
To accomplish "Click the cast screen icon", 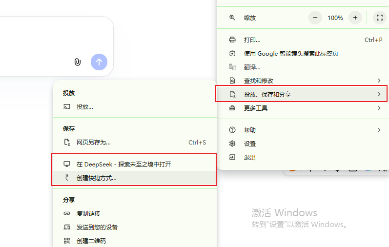I will (x=67, y=107).
